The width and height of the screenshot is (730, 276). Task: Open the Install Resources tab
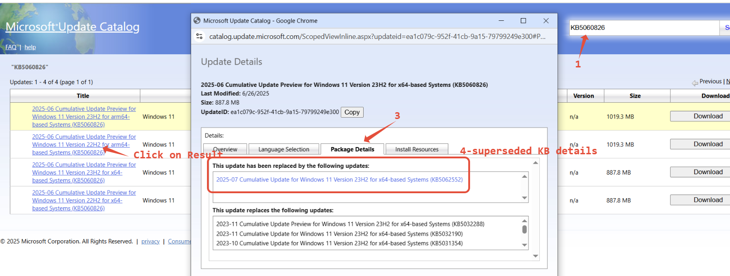417,149
